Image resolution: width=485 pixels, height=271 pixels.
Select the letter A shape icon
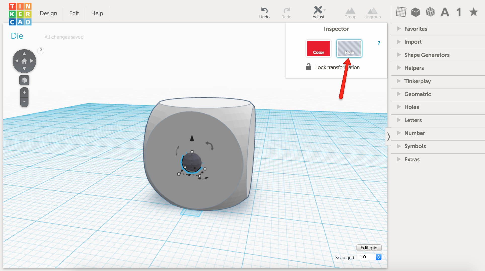pos(445,12)
